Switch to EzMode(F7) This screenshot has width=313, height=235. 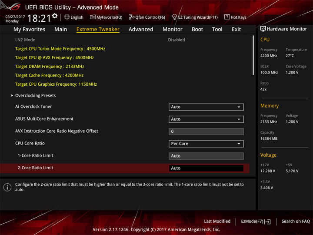tap(256, 222)
